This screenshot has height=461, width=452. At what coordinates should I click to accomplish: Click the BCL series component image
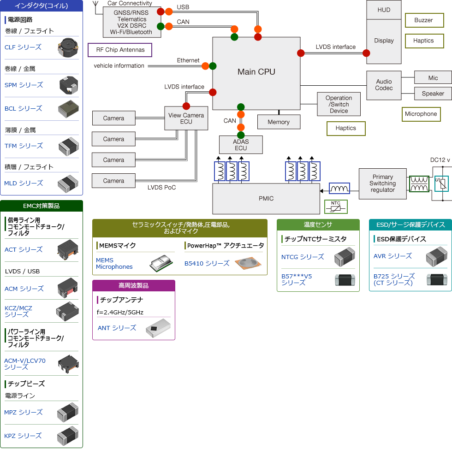pyautogui.click(x=68, y=108)
